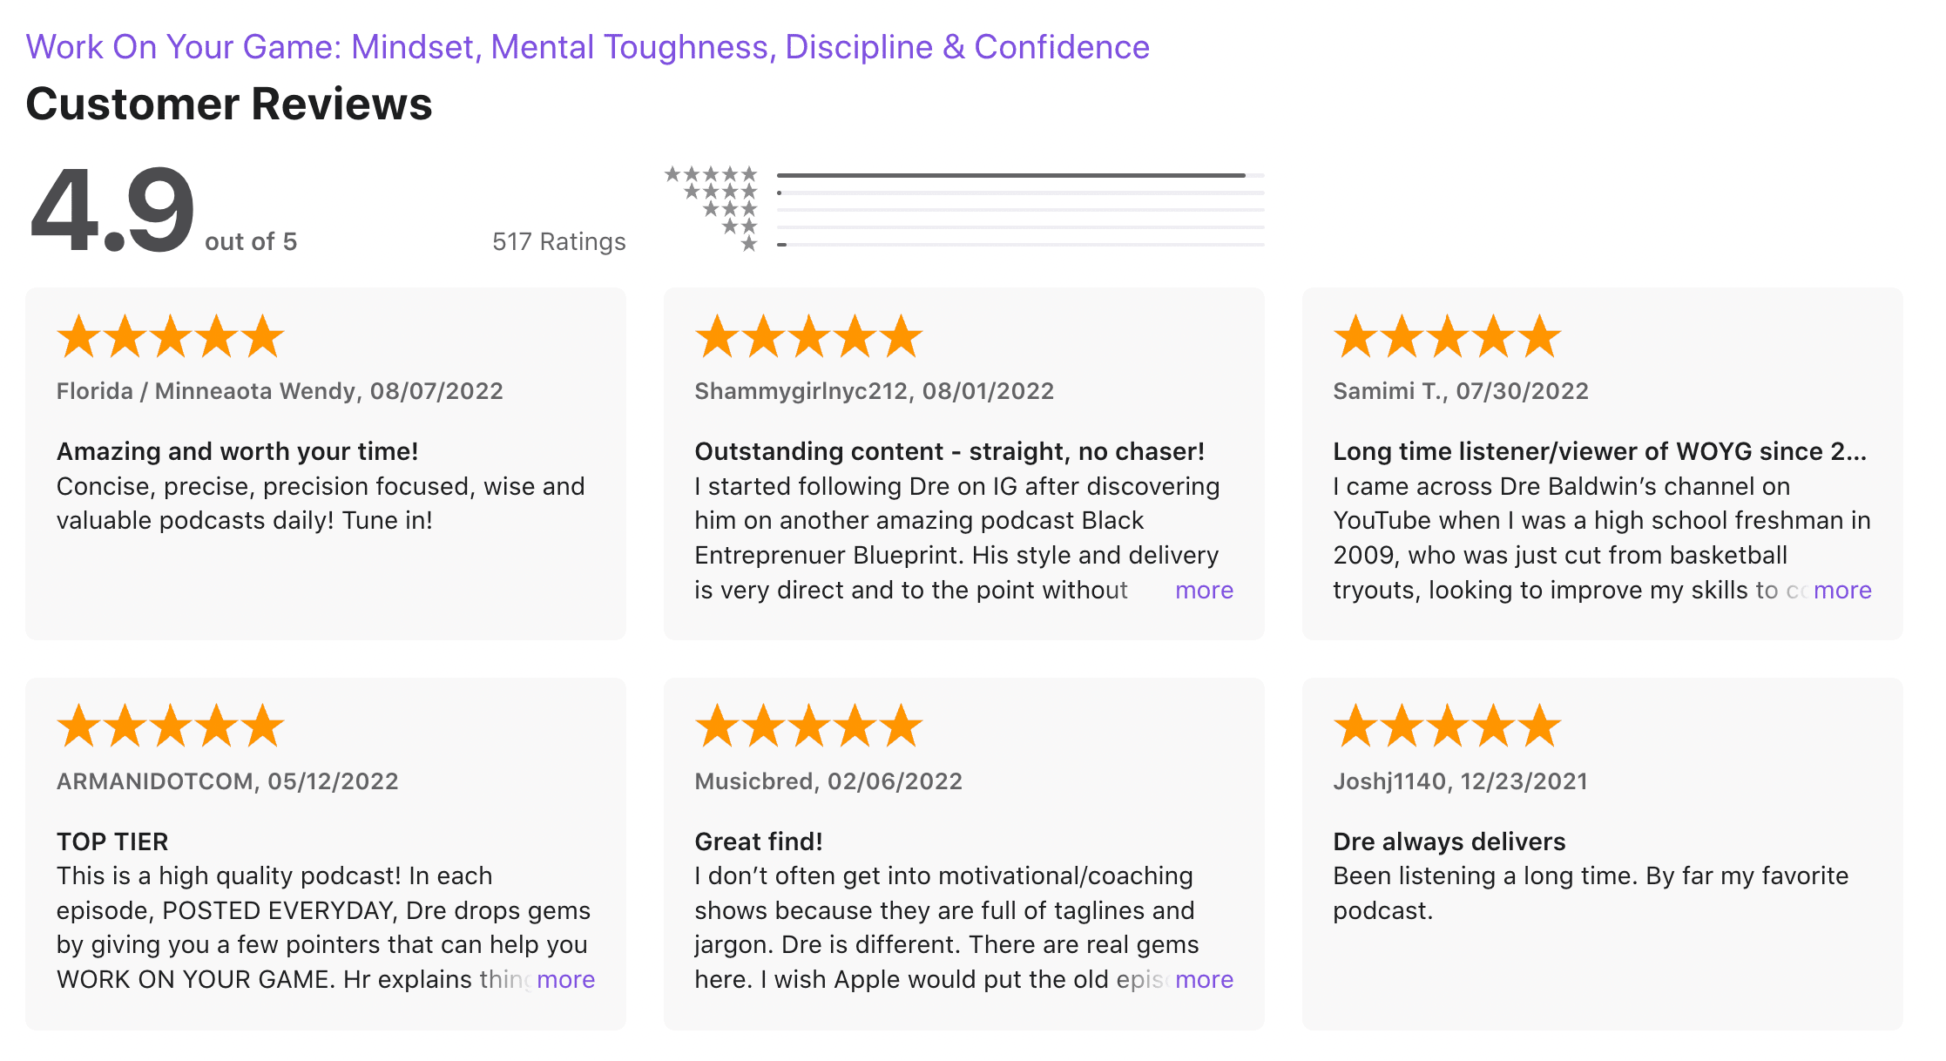Click the orange stars on Joshj1140's review
The height and width of the screenshot is (1061, 1946).
[1447, 726]
